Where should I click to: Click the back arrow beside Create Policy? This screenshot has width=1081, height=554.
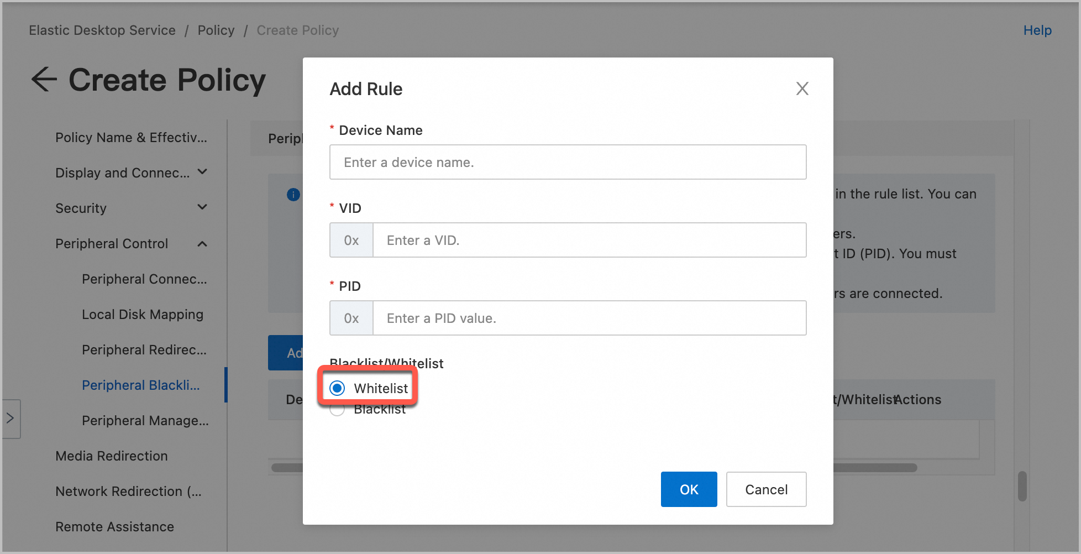point(44,79)
